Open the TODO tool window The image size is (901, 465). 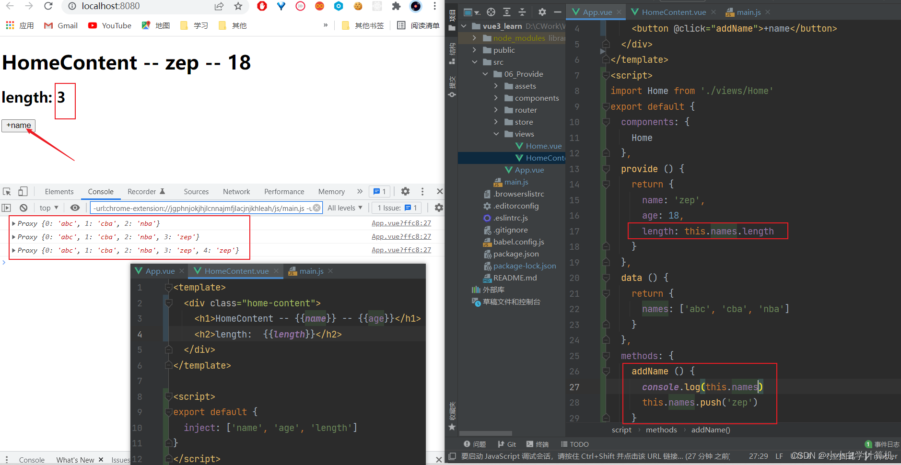(574, 444)
